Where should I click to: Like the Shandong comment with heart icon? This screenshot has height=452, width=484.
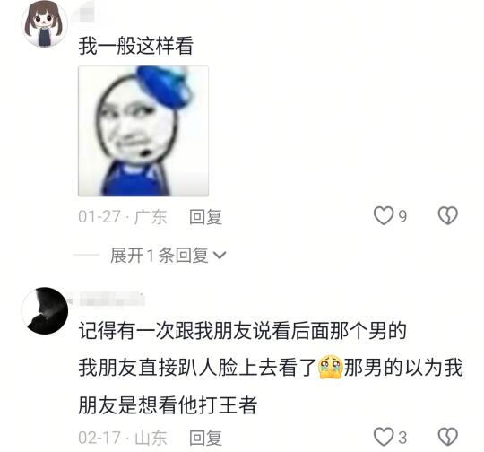coord(384,437)
